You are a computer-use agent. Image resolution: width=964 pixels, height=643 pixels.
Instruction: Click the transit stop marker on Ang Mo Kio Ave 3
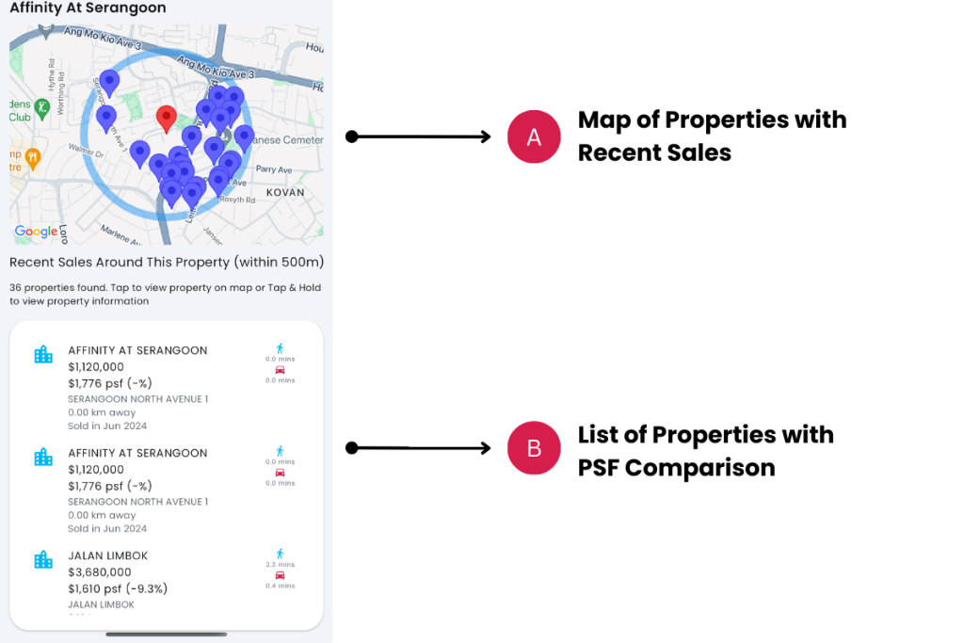46,29
